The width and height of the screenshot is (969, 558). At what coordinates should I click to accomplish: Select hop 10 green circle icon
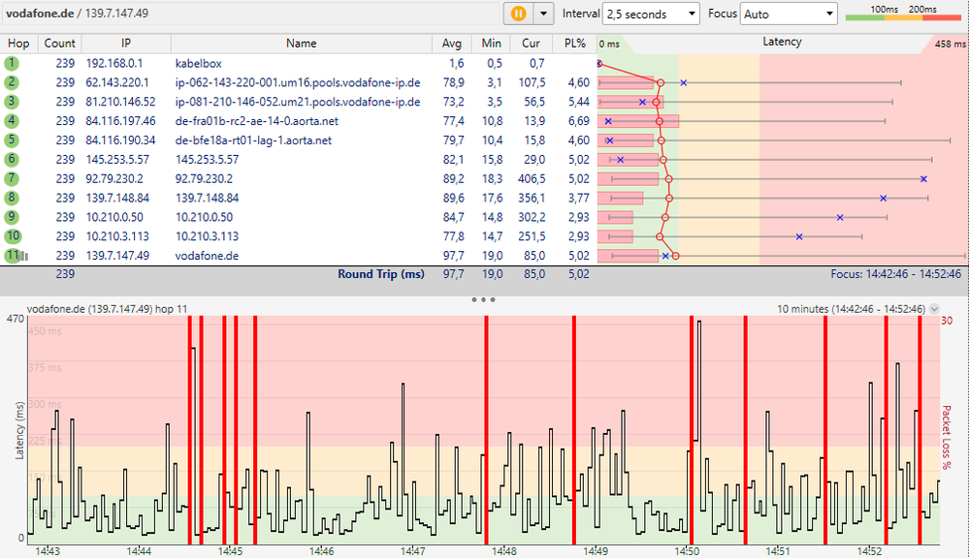(13, 235)
